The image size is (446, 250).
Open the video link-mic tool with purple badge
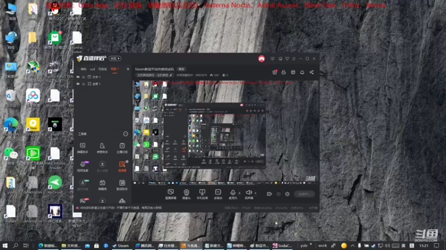pyautogui.click(x=83, y=166)
